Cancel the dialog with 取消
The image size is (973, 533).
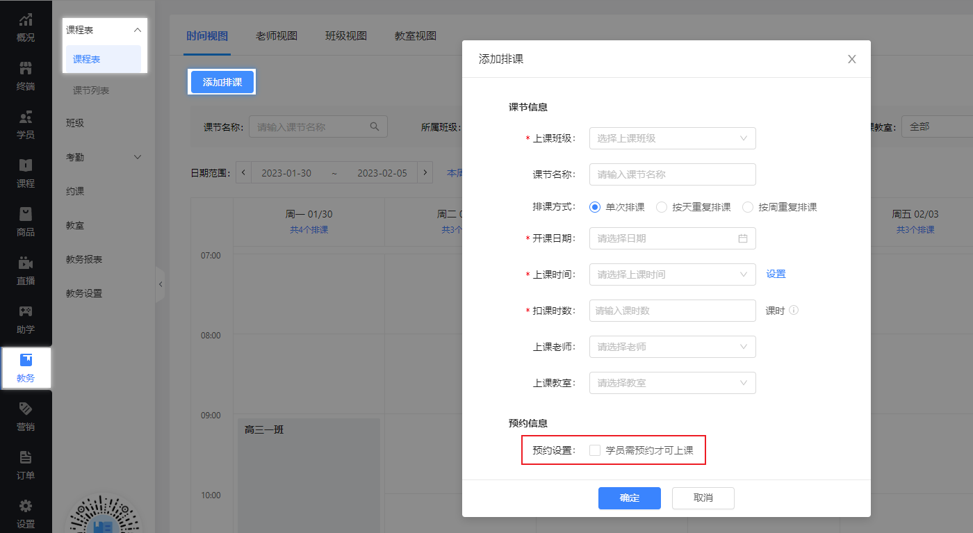coord(703,498)
